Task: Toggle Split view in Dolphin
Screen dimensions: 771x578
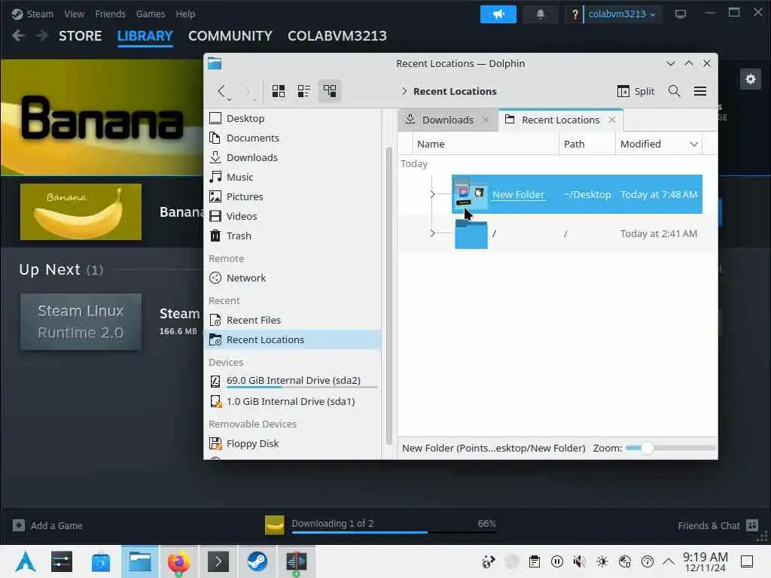Action: point(635,91)
